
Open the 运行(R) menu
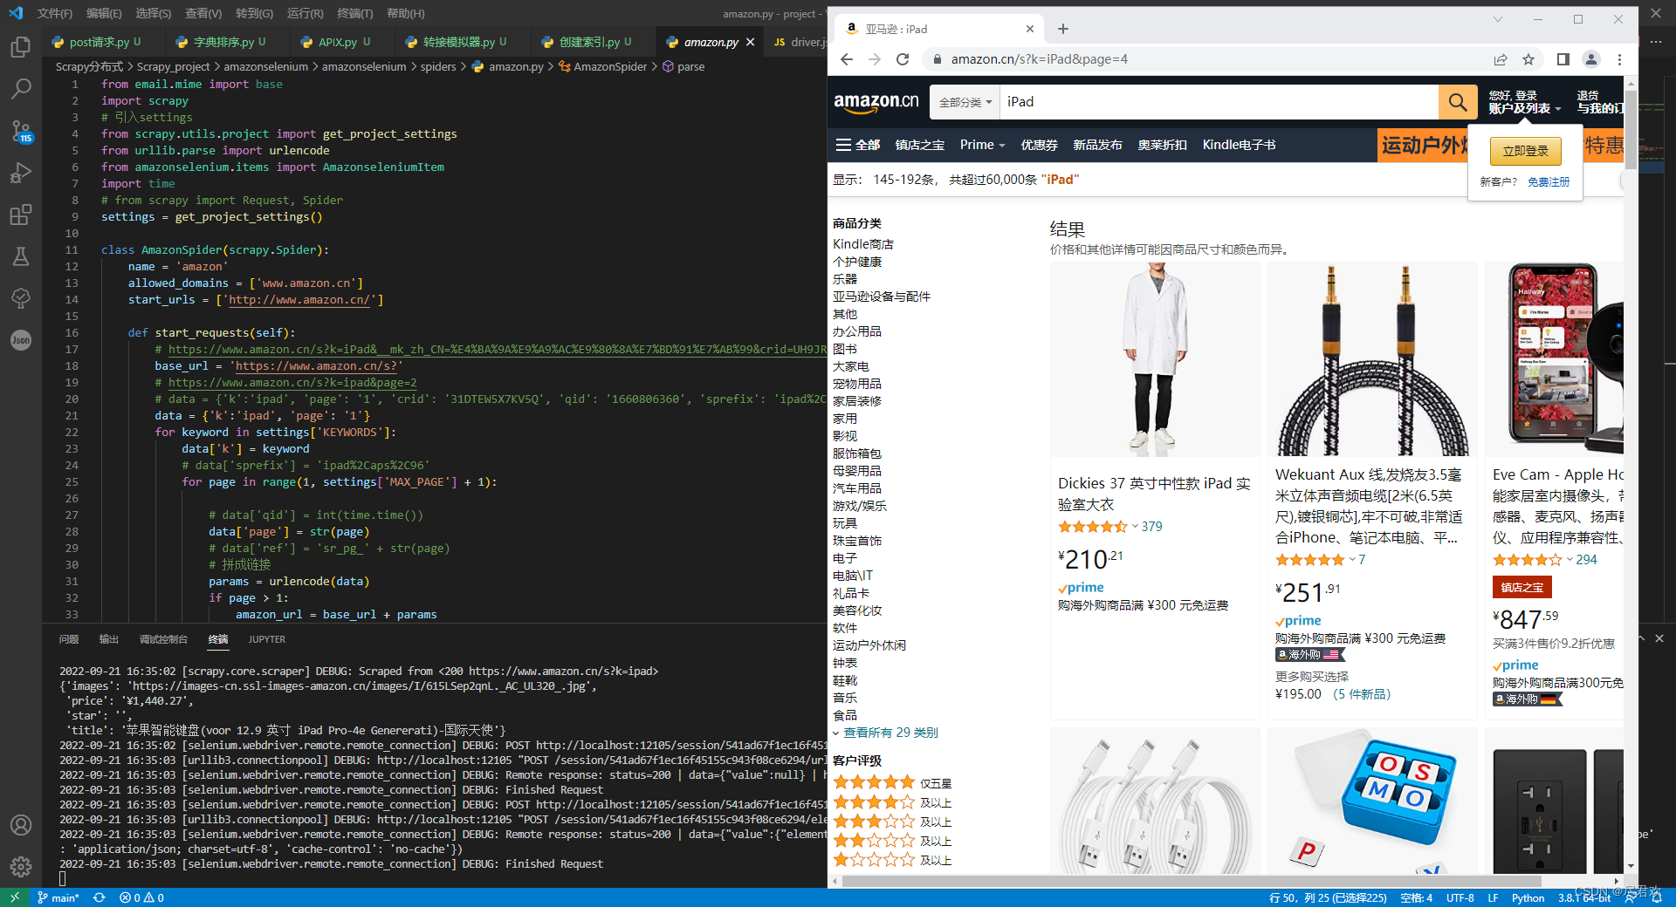click(305, 13)
